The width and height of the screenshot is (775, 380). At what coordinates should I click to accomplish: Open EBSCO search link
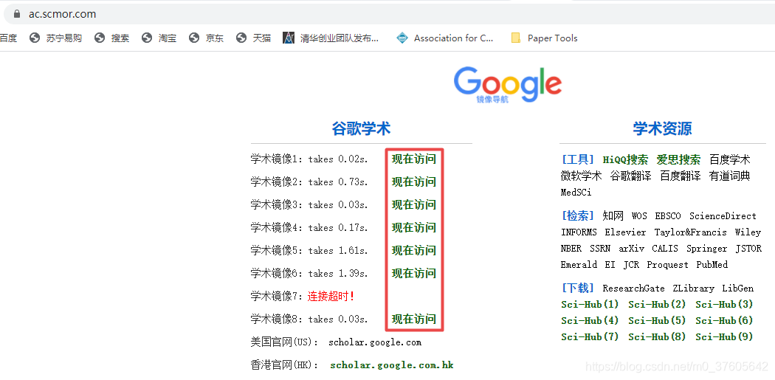tap(668, 216)
